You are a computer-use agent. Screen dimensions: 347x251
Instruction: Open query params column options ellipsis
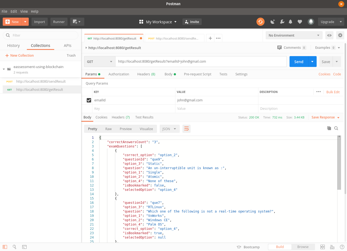[319, 92]
